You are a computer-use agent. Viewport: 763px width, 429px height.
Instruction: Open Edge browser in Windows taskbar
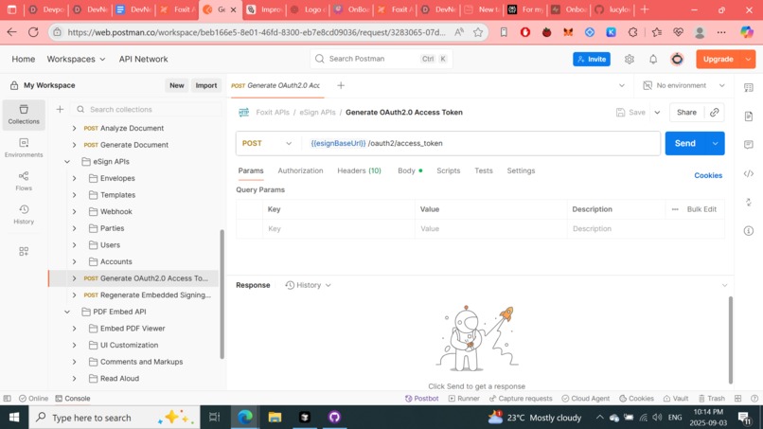tap(245, 417)
